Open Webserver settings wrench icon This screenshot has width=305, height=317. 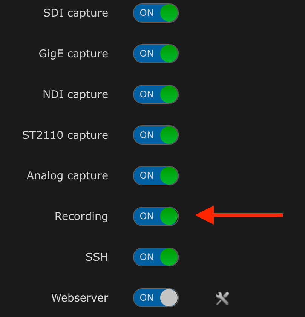click(x=222, y=298)
